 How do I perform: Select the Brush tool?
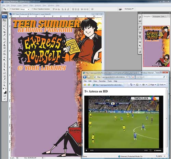4,42
